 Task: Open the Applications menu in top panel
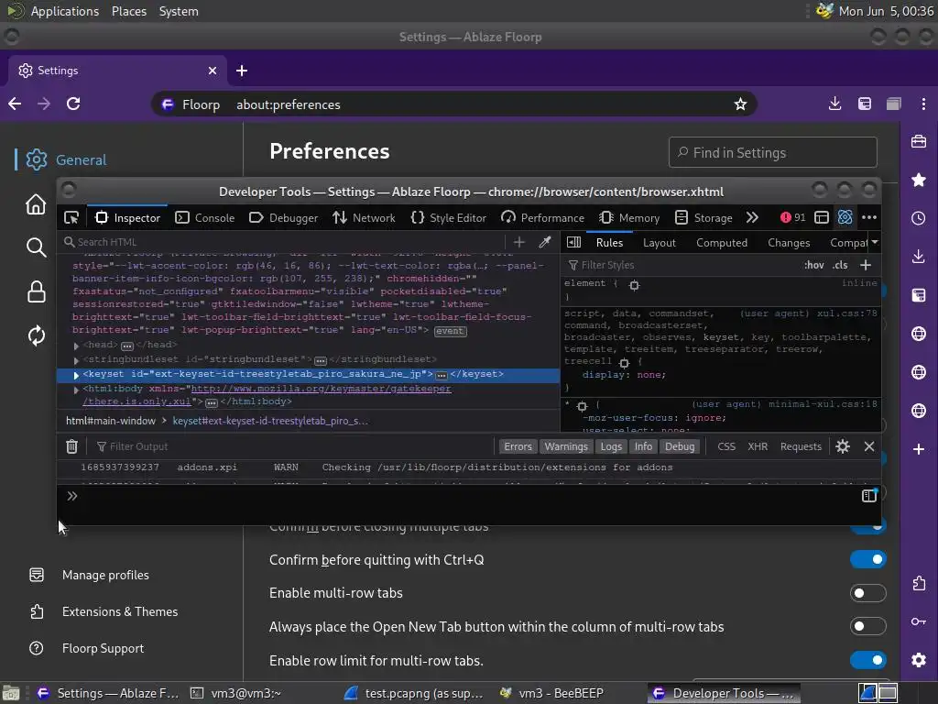coord(65,11)
